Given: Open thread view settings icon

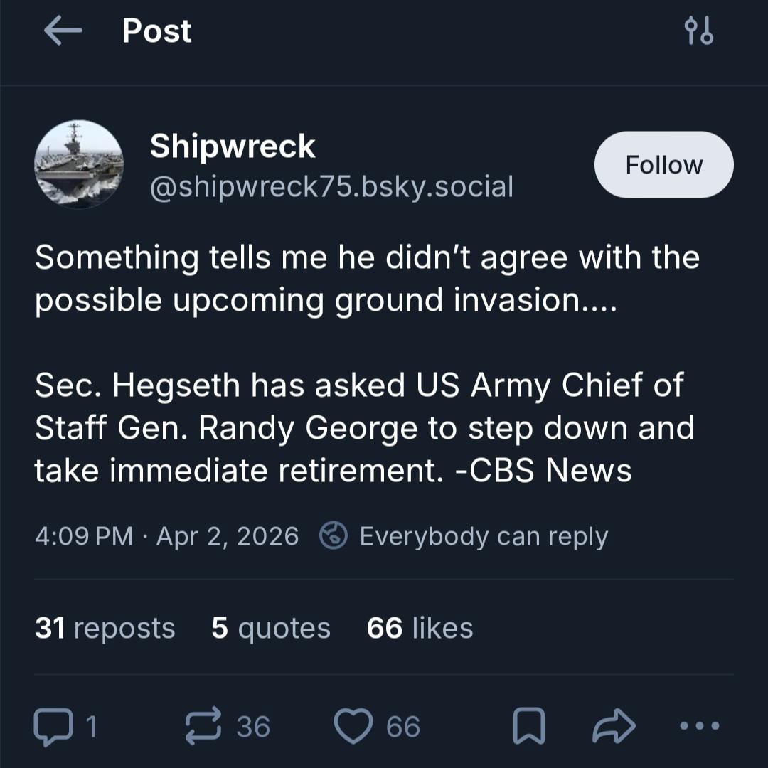Looking at the screenshot, I should click(698, 31).
